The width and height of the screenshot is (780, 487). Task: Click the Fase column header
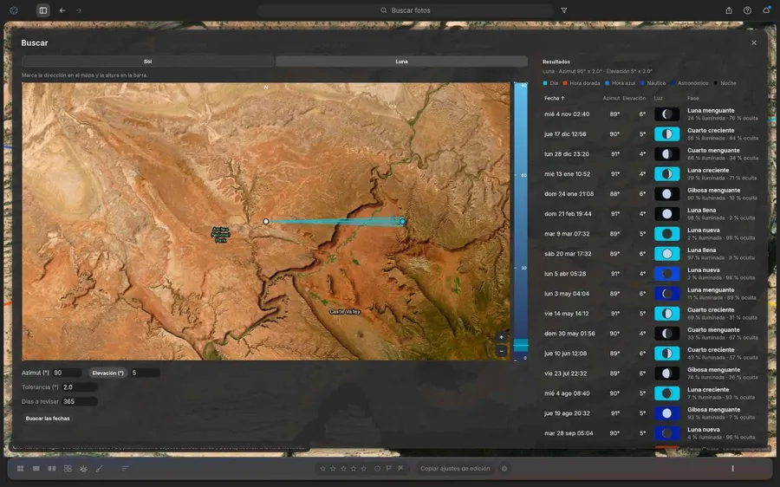(693, 98)
